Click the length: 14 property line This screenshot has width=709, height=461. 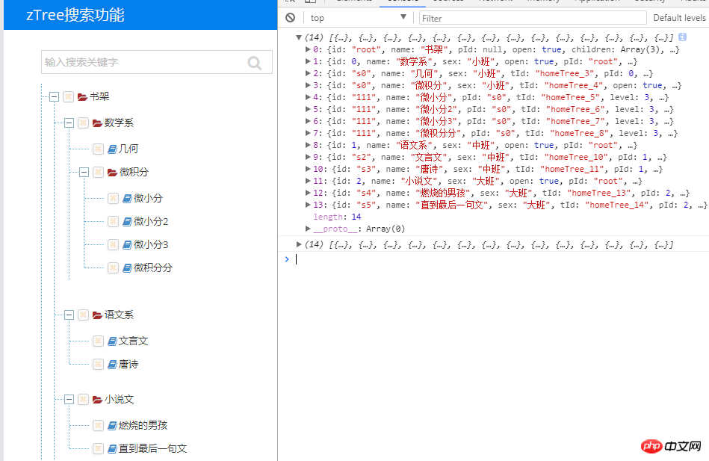338,217
